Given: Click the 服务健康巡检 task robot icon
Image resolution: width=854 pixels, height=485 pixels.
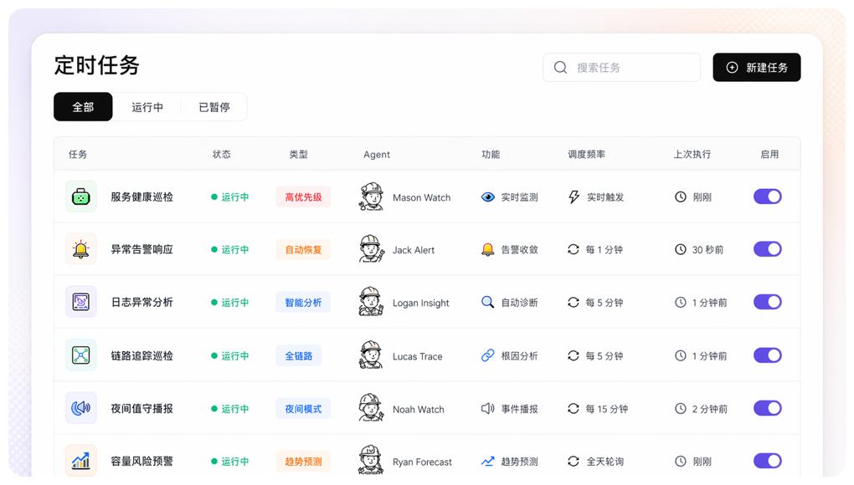Looking at the screenshot, I should (x=80, y=197).
